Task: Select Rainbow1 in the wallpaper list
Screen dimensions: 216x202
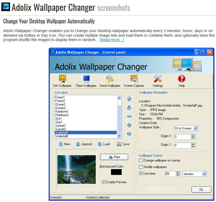Action: point(86,111)
